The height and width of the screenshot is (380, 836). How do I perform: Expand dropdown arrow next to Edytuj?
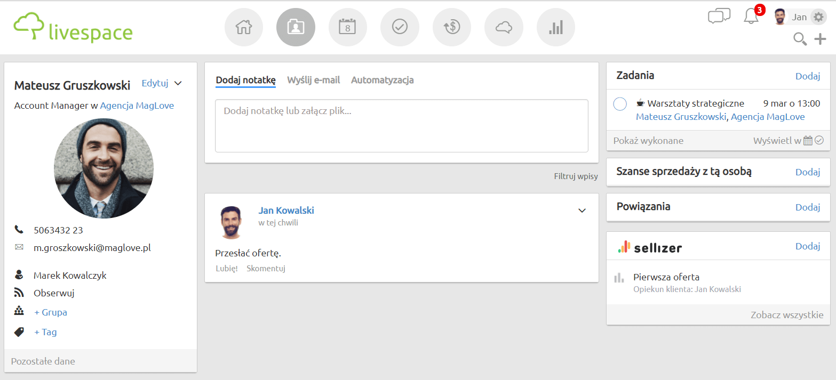[x=178, y=83]
